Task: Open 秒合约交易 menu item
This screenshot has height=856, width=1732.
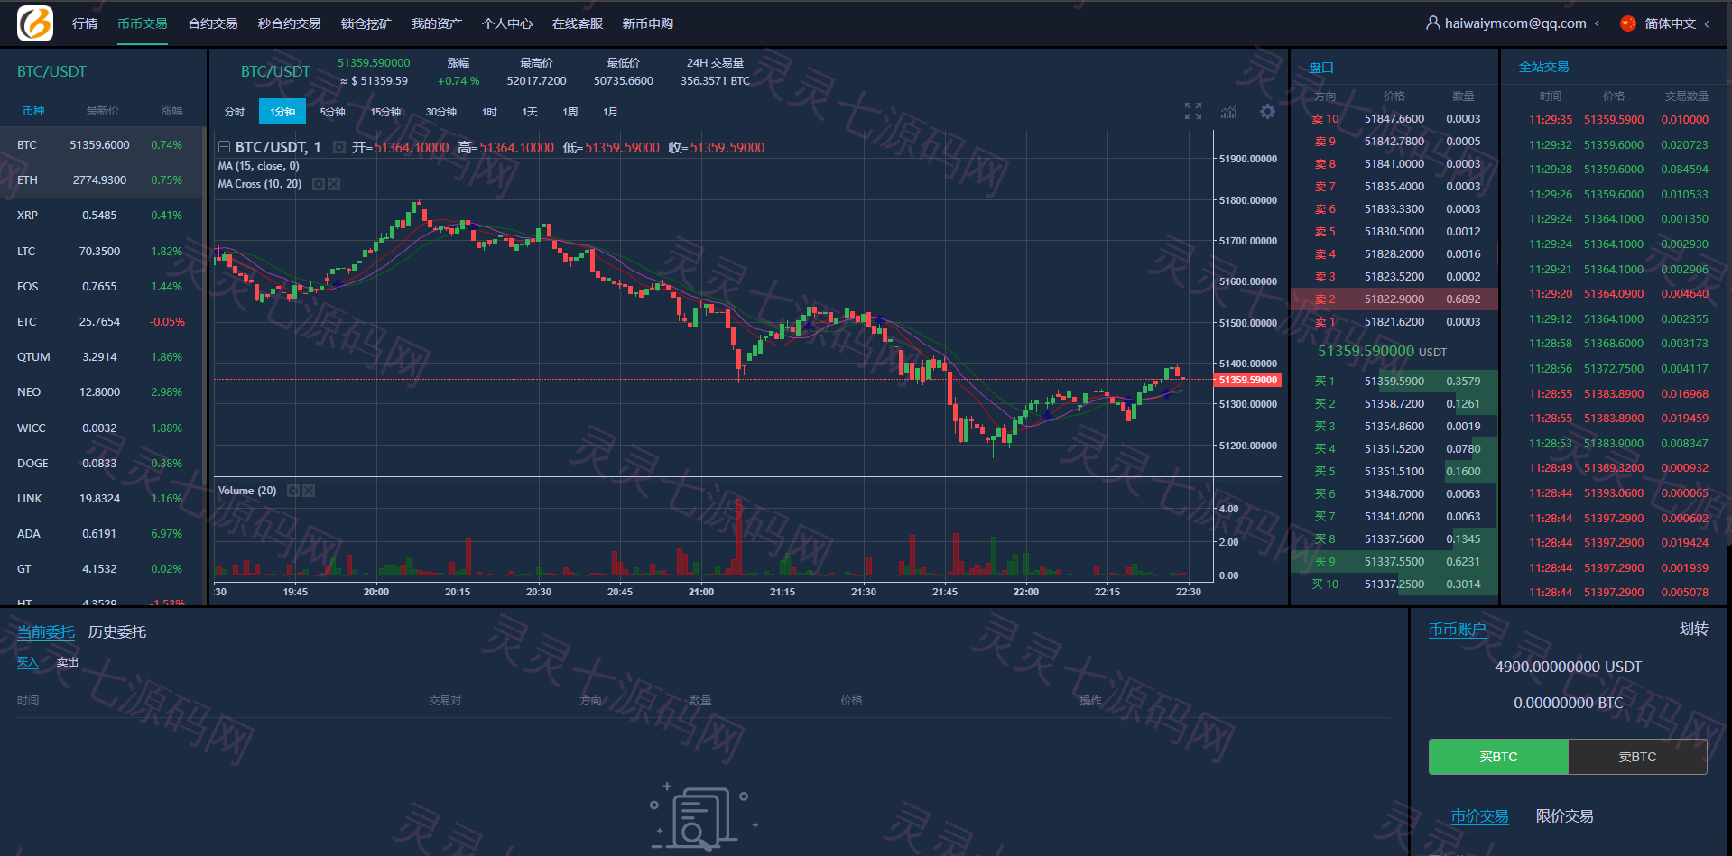Action: point(290,23)
